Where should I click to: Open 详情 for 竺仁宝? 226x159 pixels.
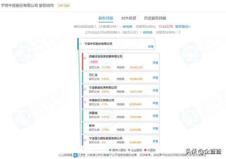[x=155, y=78]
